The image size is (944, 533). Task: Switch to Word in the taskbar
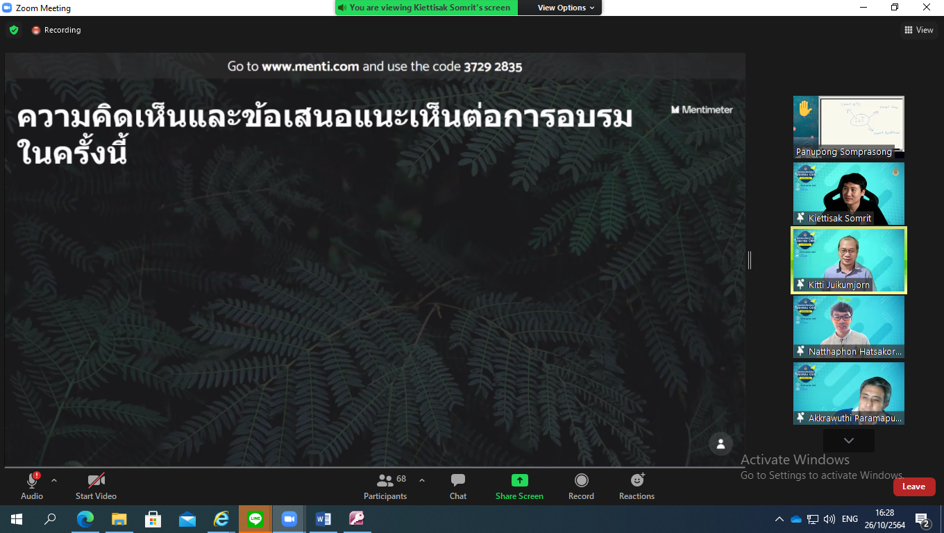tap(323, 518)
